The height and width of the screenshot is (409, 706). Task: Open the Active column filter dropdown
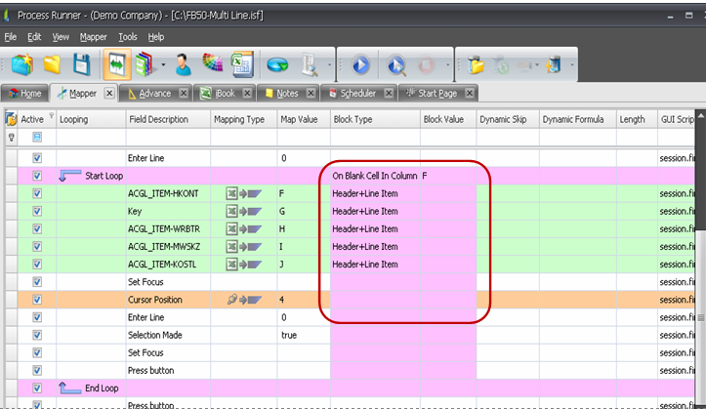tap(51, 116)
